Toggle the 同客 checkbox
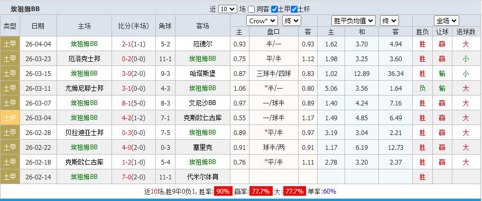Viewport: 482px width, 201px height. 252,9
